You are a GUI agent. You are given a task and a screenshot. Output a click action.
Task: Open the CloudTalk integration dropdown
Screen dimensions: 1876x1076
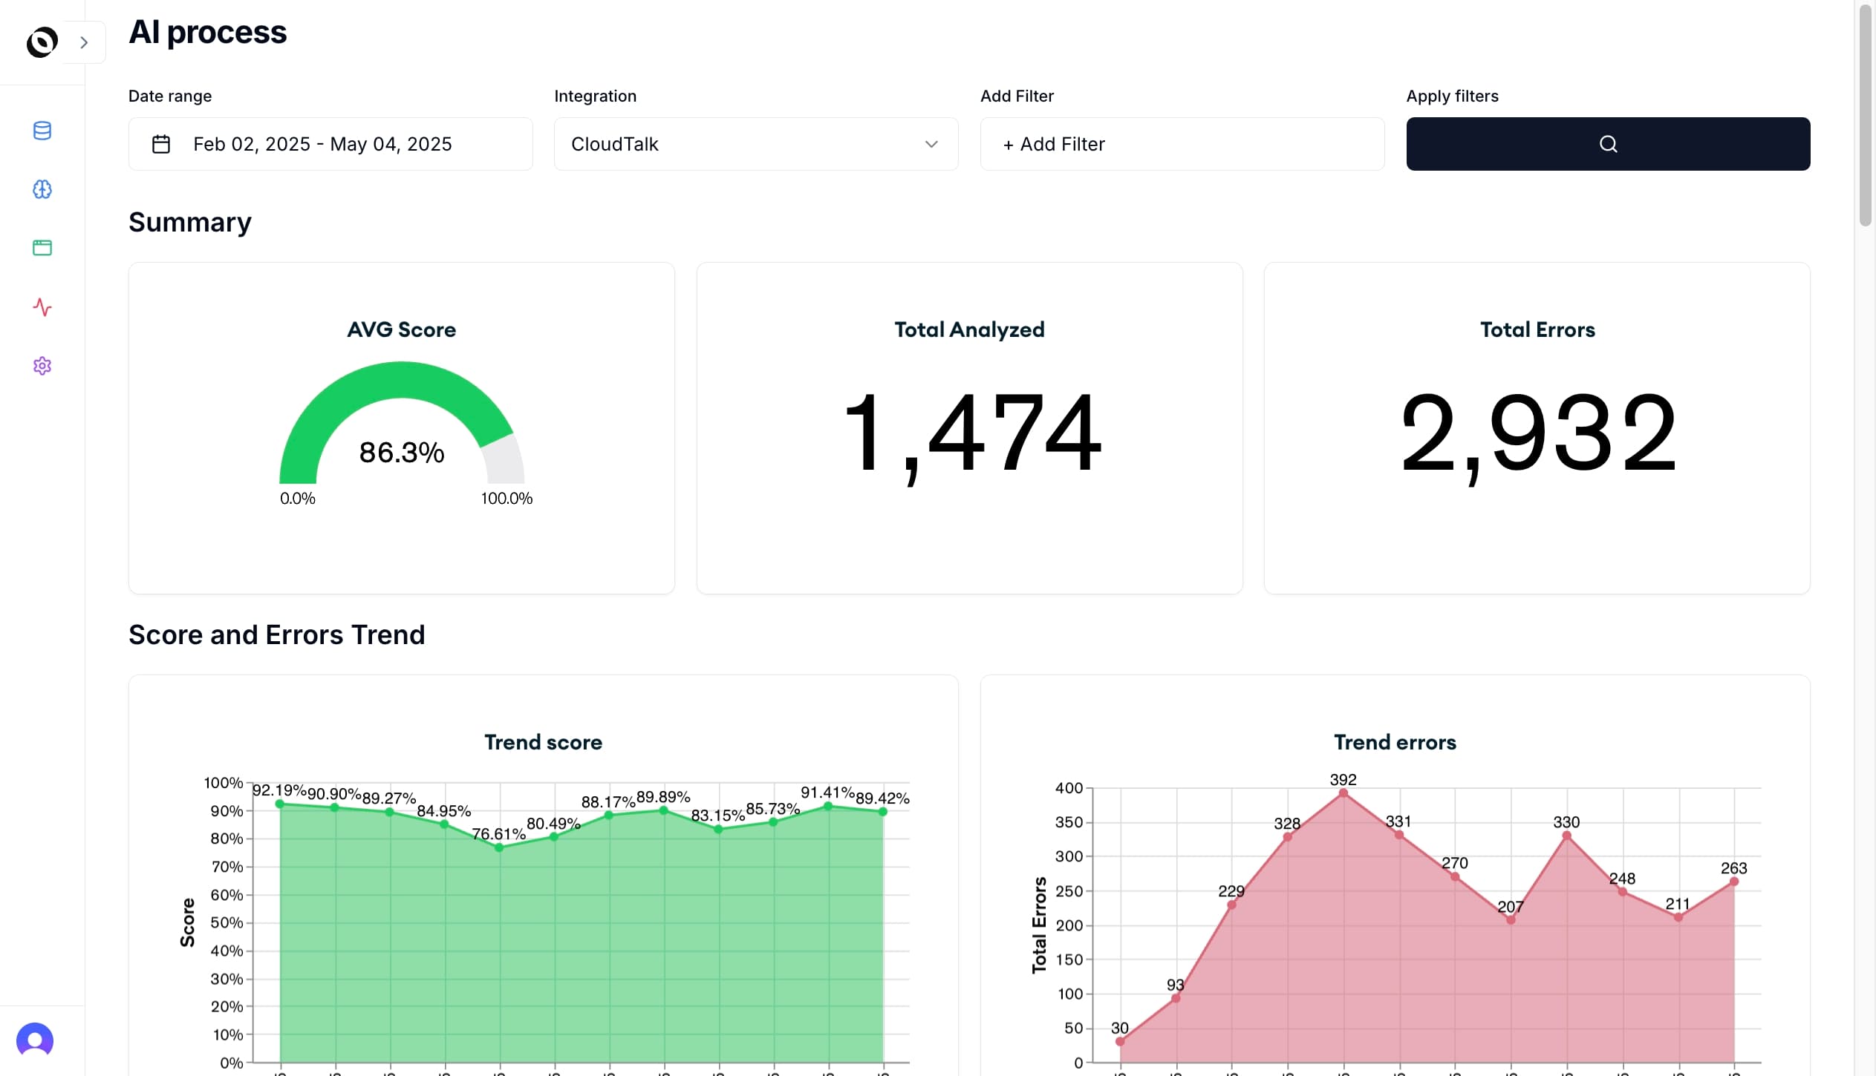point(755,144)
